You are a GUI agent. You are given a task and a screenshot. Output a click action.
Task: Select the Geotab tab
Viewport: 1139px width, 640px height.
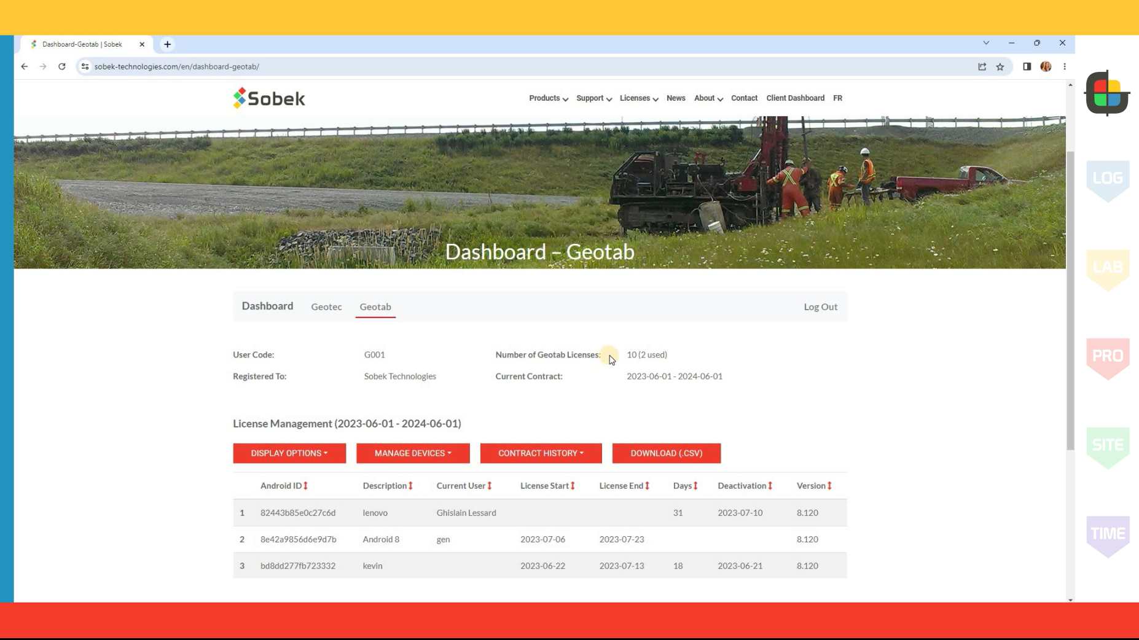click(375, 306)
